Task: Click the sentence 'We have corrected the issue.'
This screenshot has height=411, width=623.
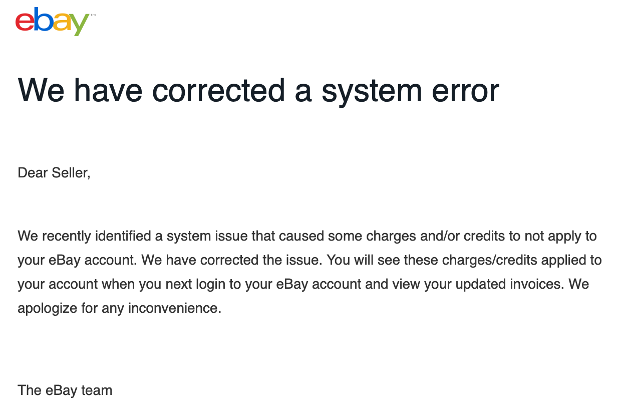Action: (x=243, y=260)
